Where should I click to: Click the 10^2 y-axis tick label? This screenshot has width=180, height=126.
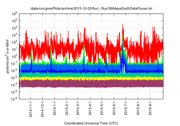pos(14,42)
